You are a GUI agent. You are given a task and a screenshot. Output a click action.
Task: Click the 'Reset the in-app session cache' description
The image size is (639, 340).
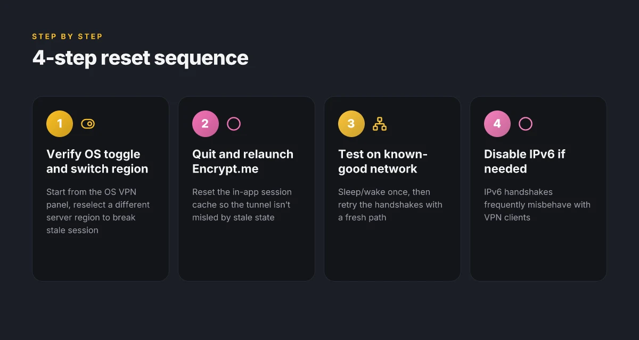click(242, 205)
